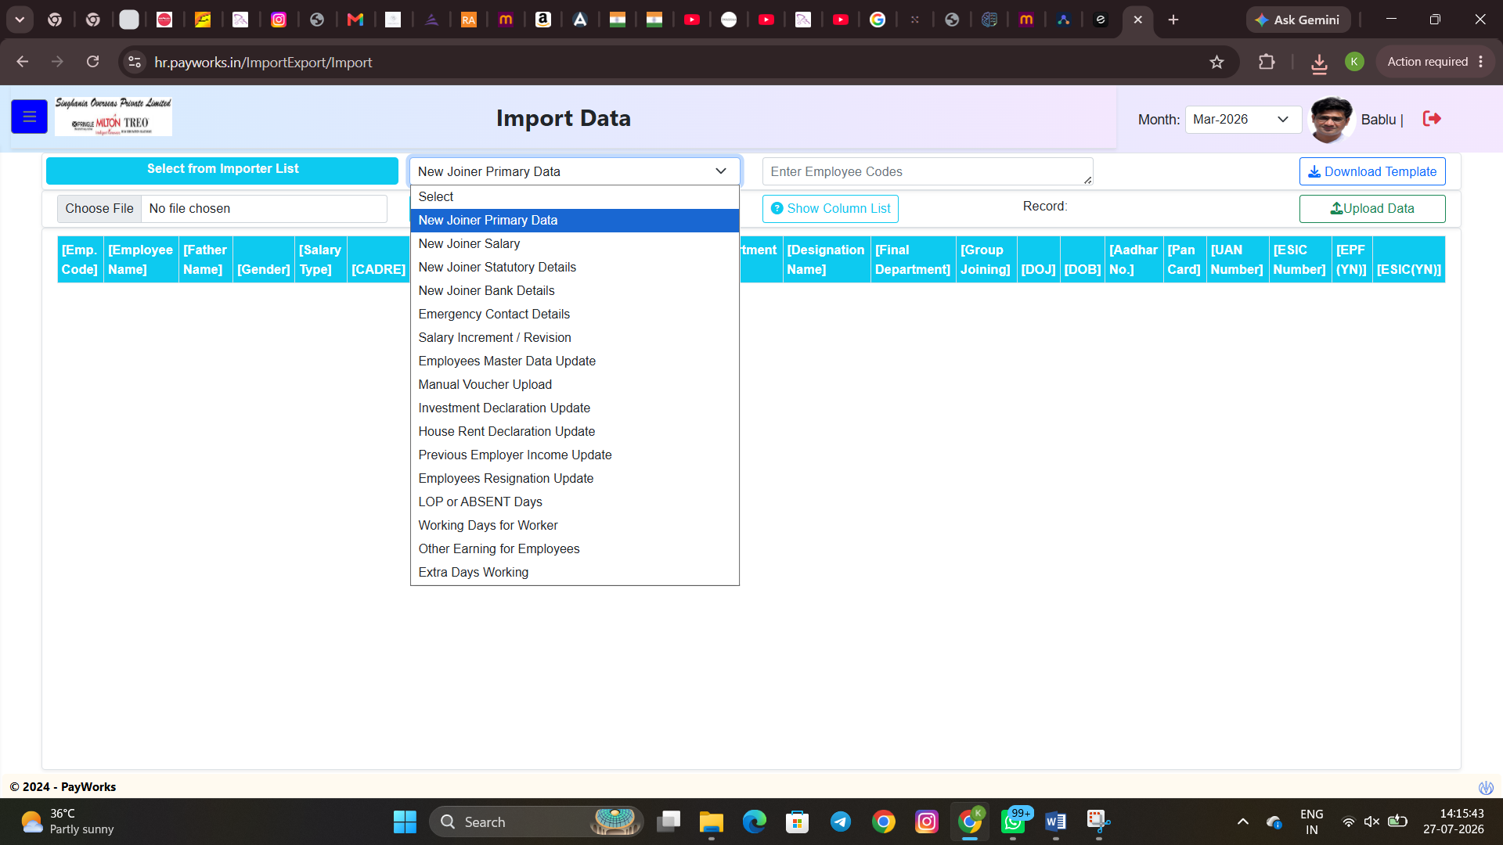1503x845 pixels.
Task: Click the Choose File button
Action: (x=99, y=209)
